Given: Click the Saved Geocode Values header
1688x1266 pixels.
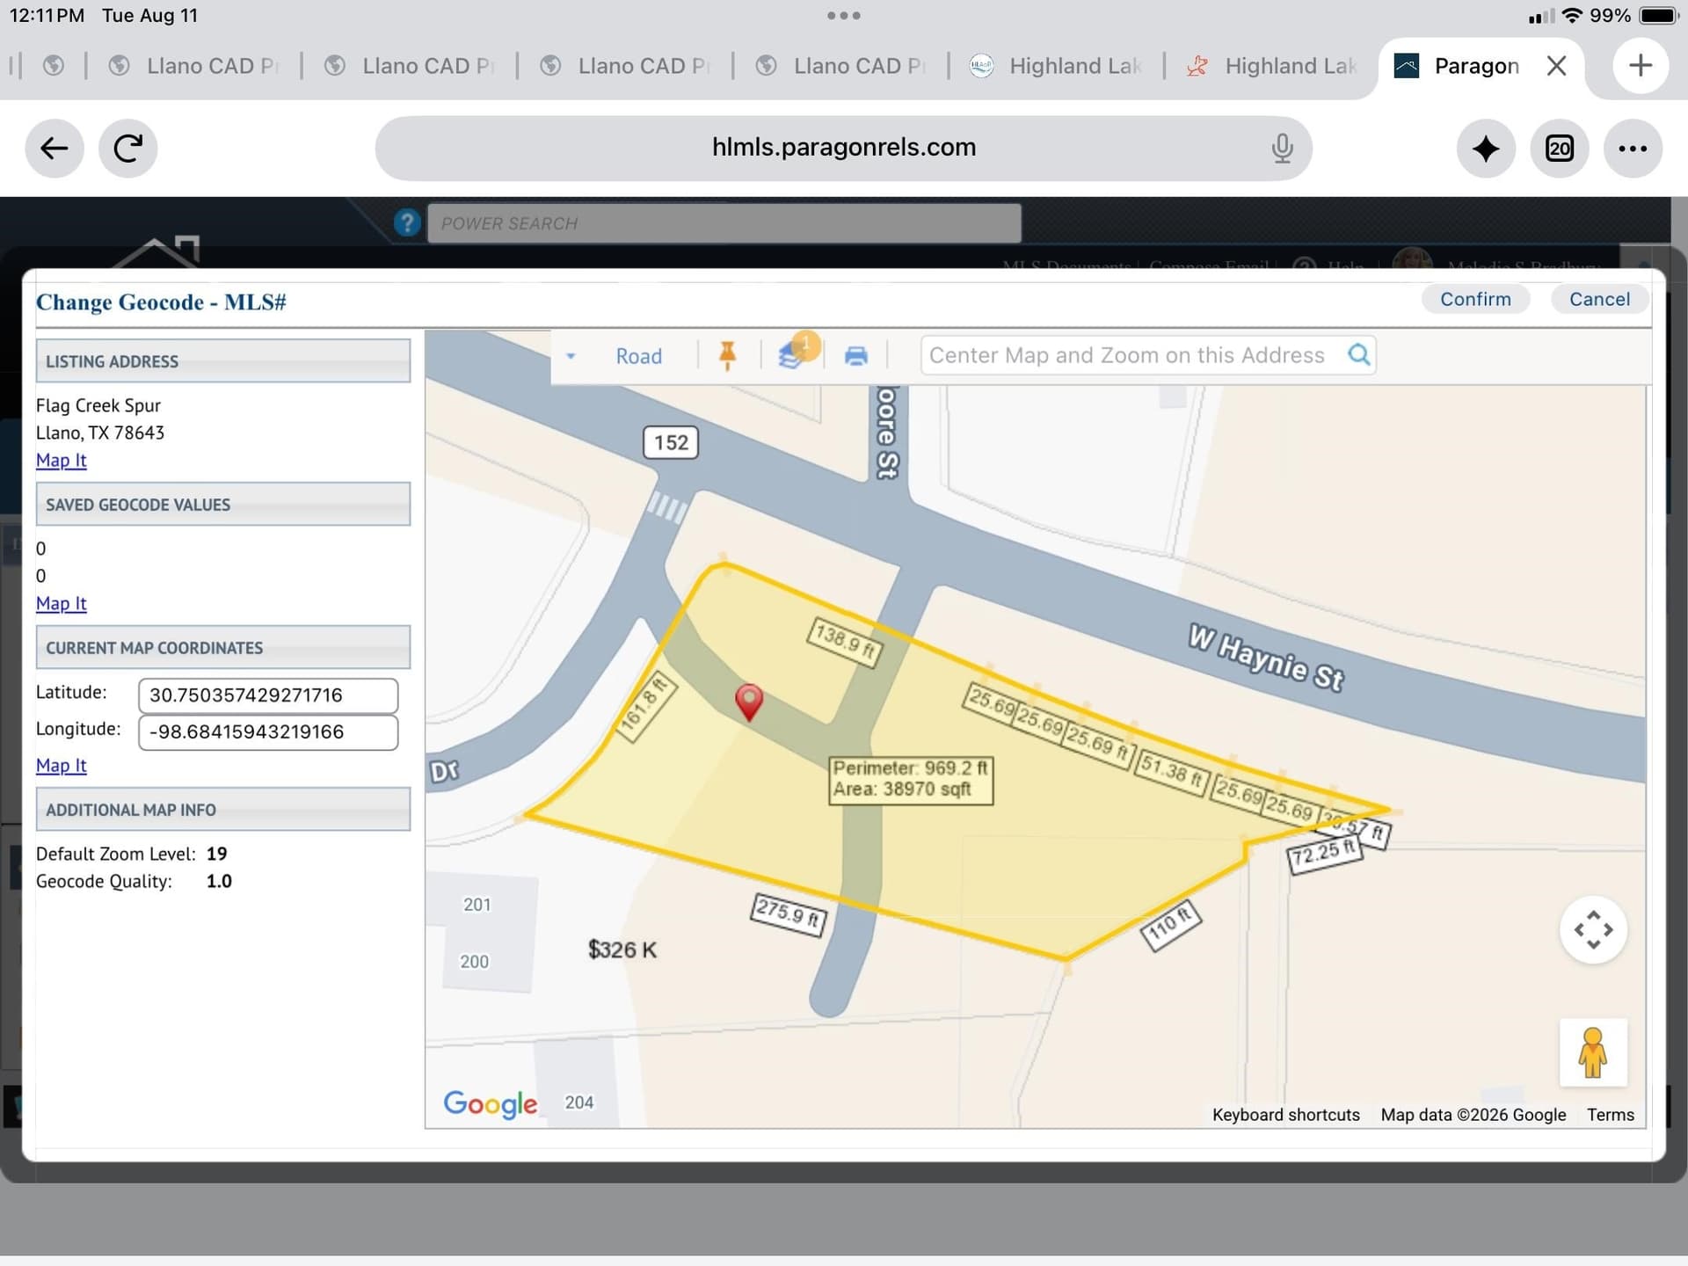Looking at the screenshot, I should click(x=223, y=505).
